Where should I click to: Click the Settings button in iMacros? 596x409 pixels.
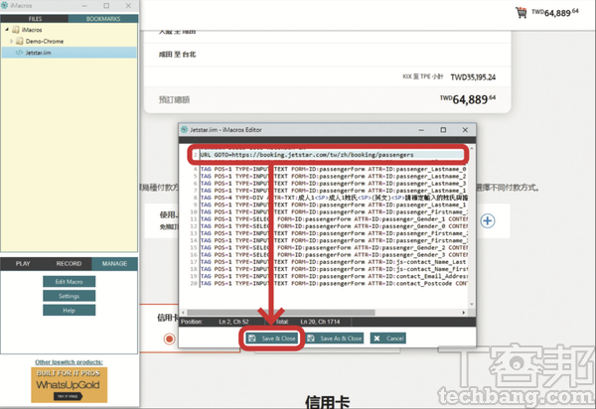click(x=69, y=296)
